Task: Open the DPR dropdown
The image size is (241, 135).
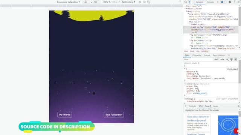Action: pos(116,2)
